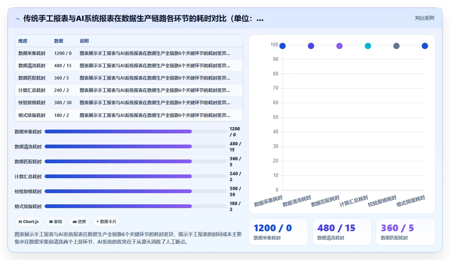Select the 校验复核耗时 table row cell
450x260 pixels.
[32, 103]
